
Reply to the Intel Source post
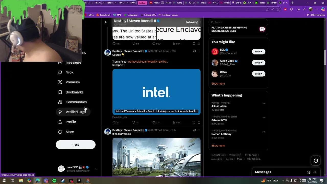(x=116, y=122)
